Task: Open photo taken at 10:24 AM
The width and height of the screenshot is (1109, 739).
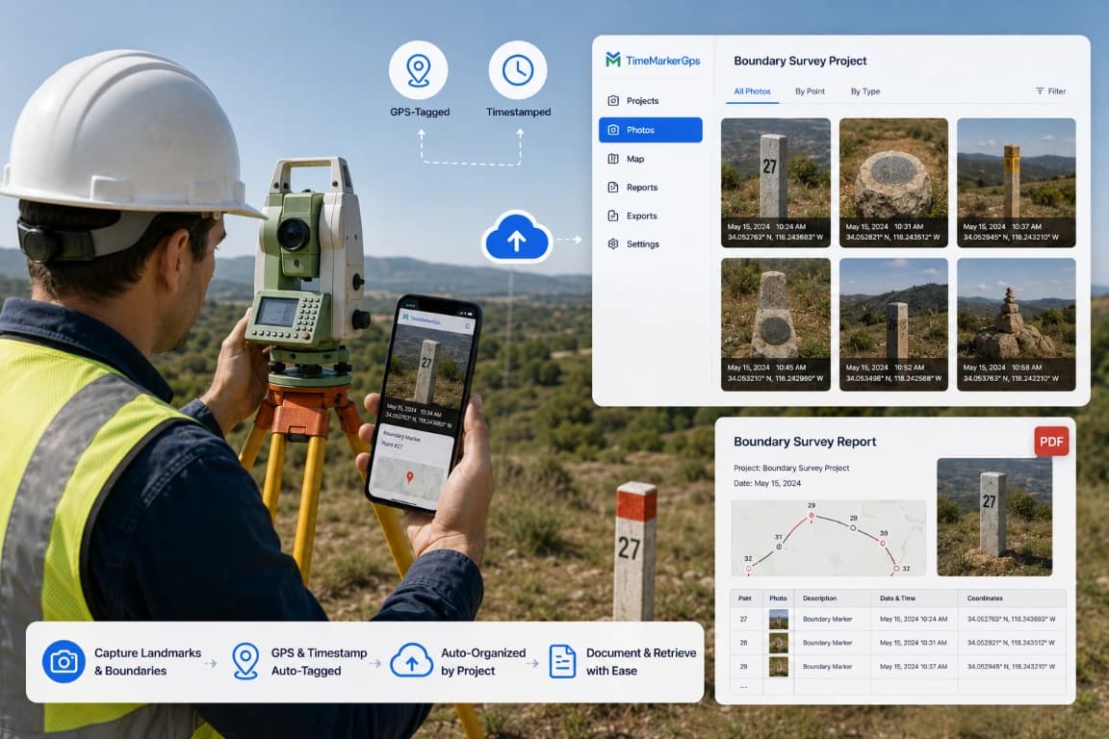Action: (775, 183)
